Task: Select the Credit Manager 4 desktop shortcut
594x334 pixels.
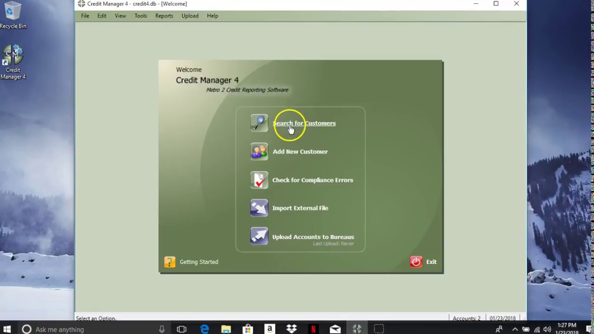Action: point(13,63)
